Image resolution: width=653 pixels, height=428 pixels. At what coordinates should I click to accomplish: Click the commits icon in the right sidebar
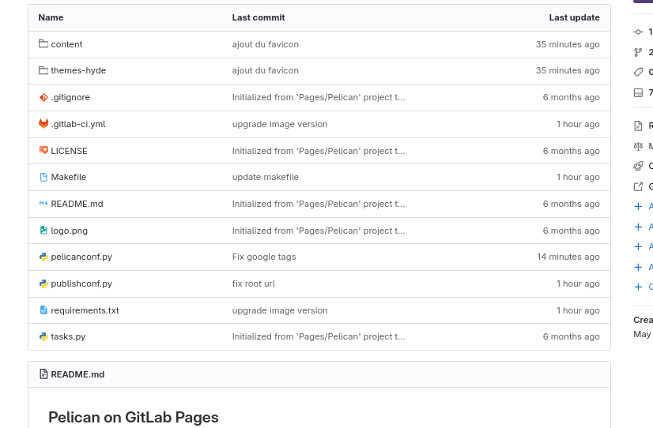click(x=638, y=32)
